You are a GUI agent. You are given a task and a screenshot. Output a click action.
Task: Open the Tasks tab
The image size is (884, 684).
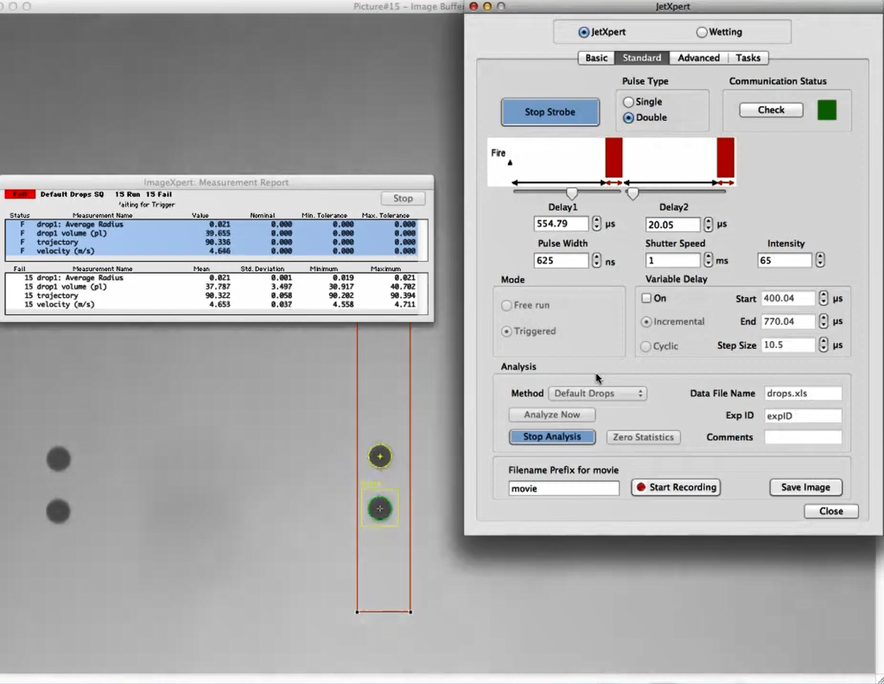coord(747,58)
